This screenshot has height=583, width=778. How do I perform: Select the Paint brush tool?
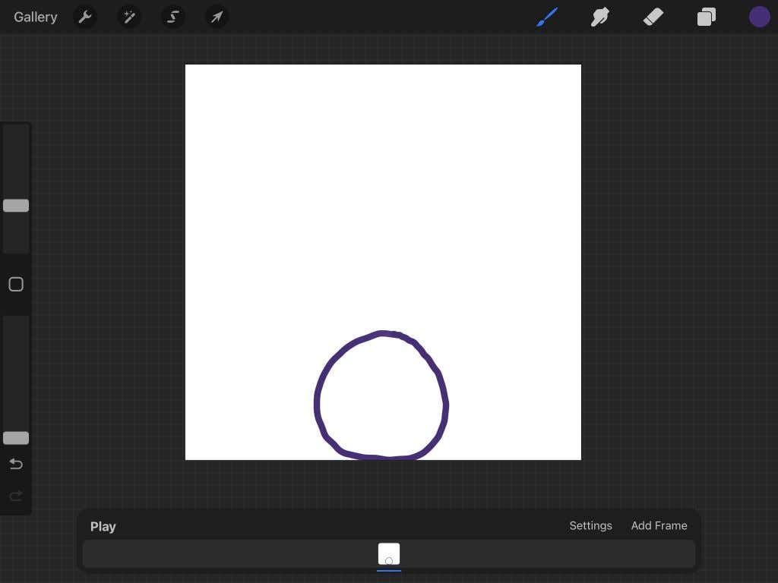[x=547, y=17]
